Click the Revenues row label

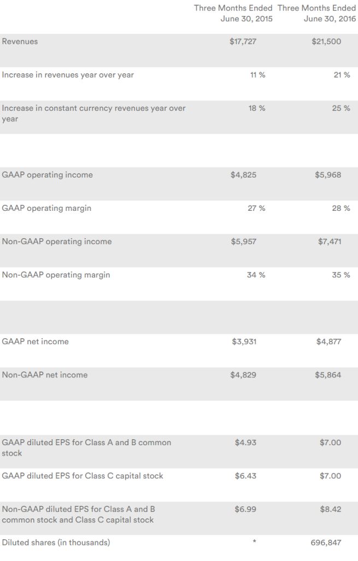[x=20, y=42]
